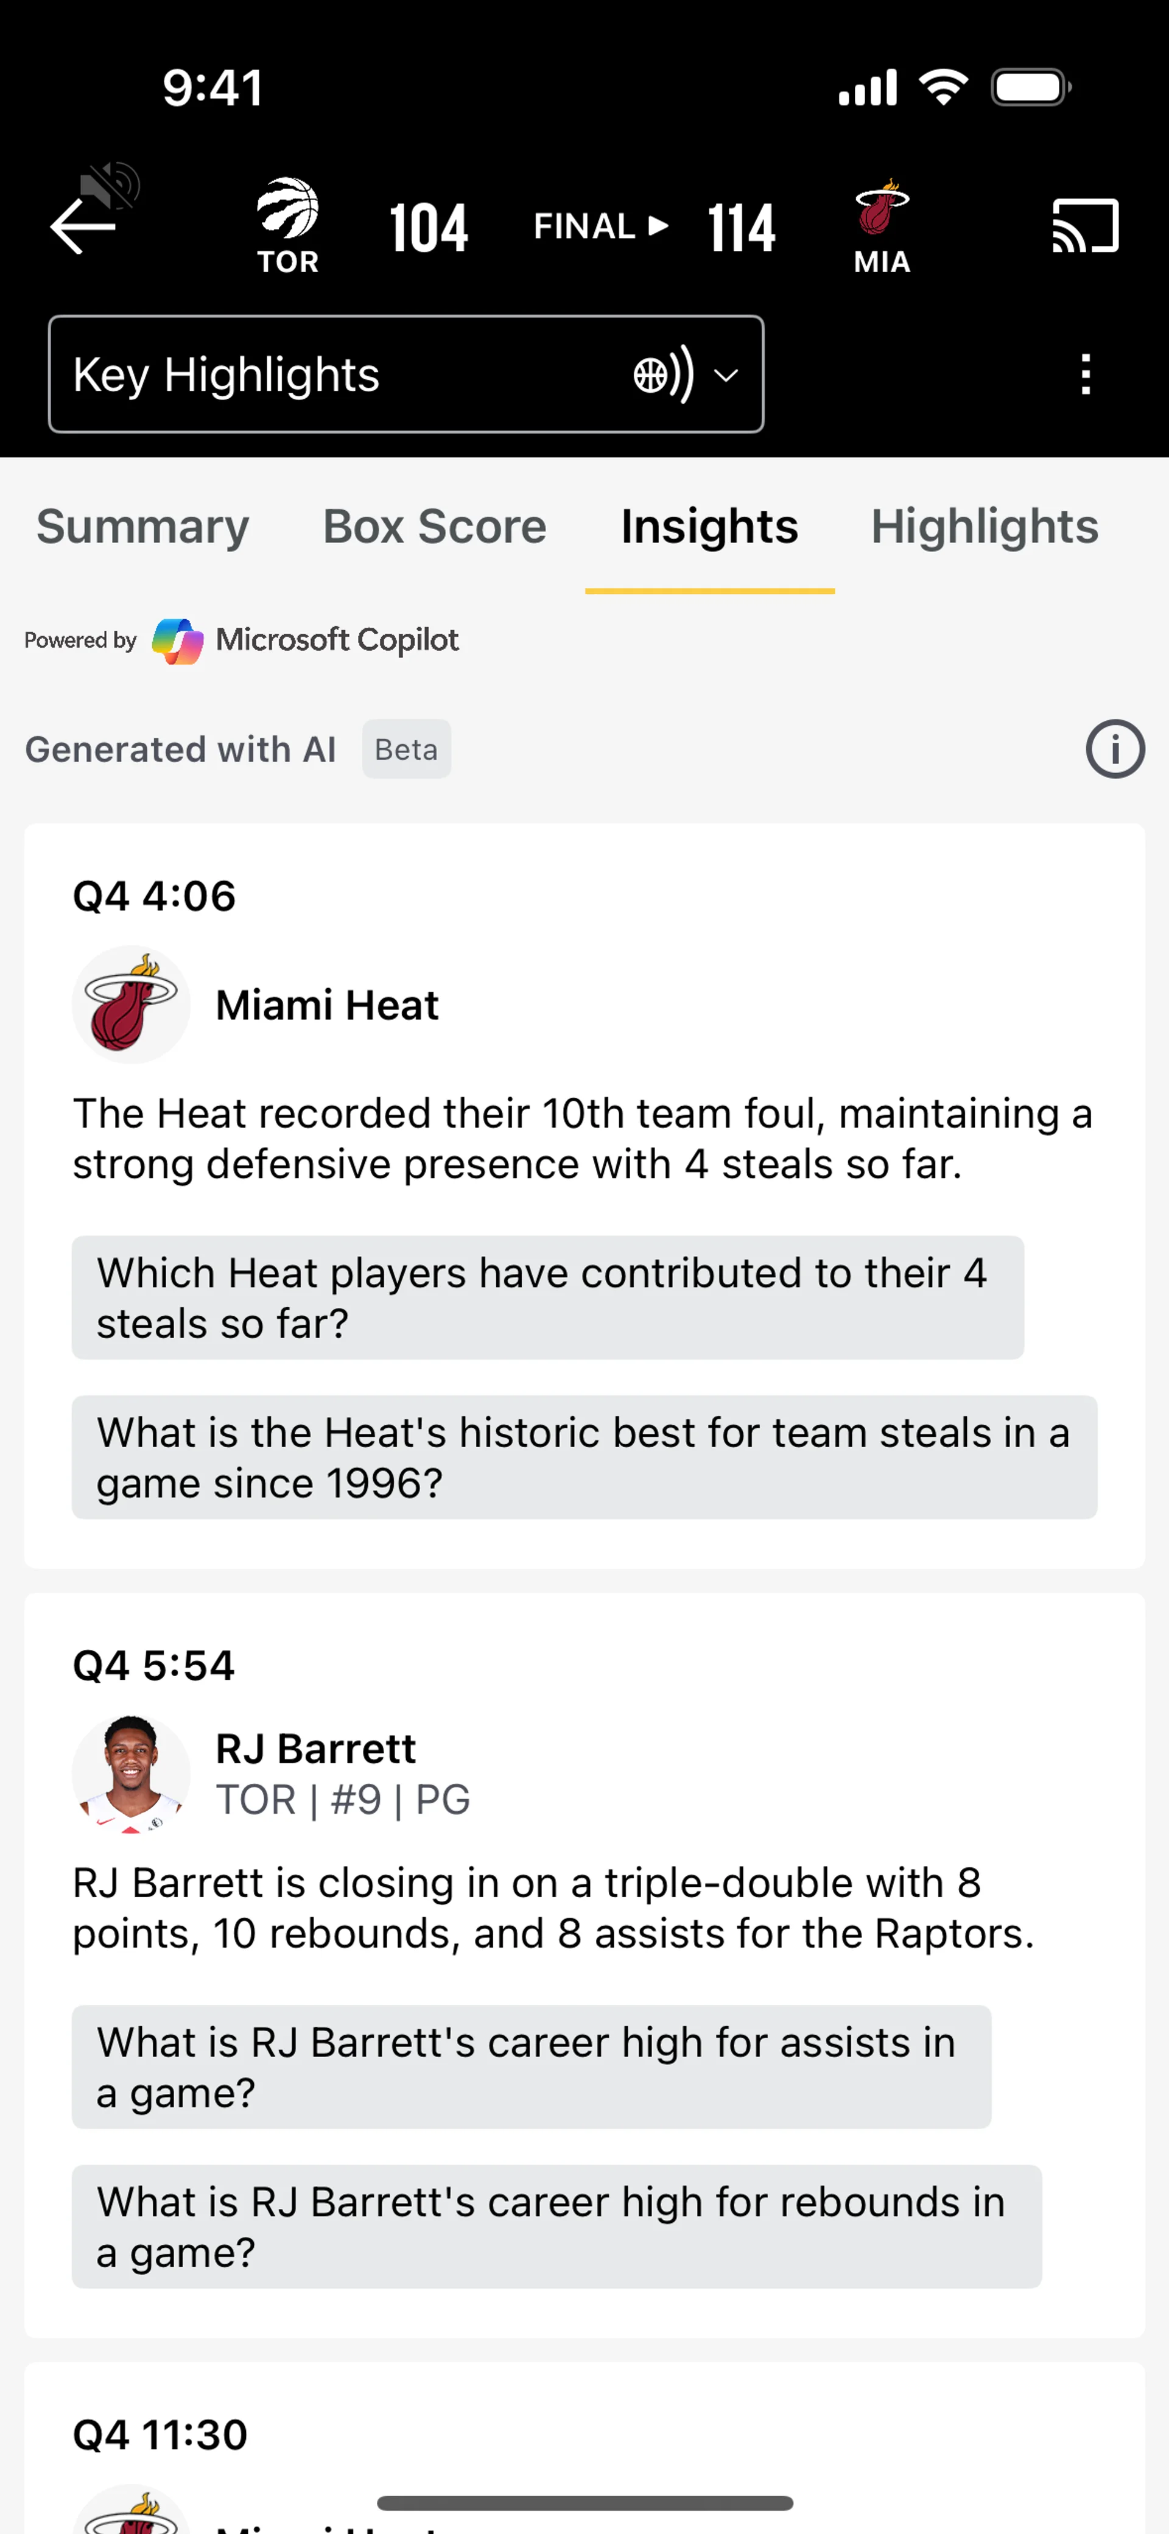Tap the Miami Heat avatar in Q4 4:06 card
The width and height of the screenshot is (1169, 2534).
pyautogui.click(x=131, y=1005)
